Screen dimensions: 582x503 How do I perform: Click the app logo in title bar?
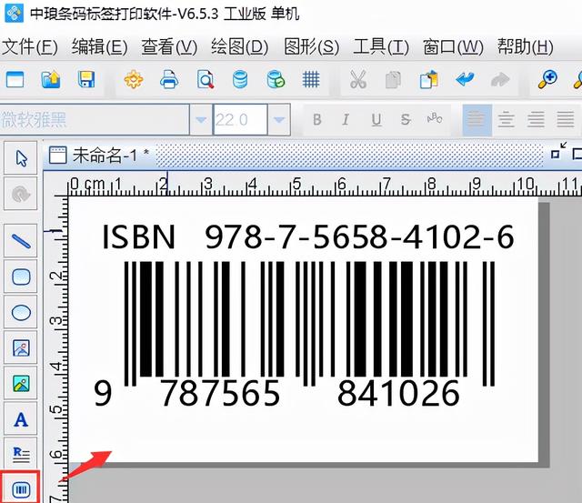coord(14,13)
